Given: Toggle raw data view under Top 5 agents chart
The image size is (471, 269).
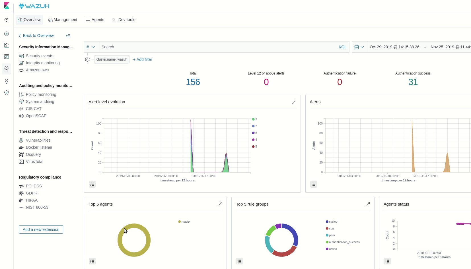Looking at the screenshot, I should click(92, 261).
